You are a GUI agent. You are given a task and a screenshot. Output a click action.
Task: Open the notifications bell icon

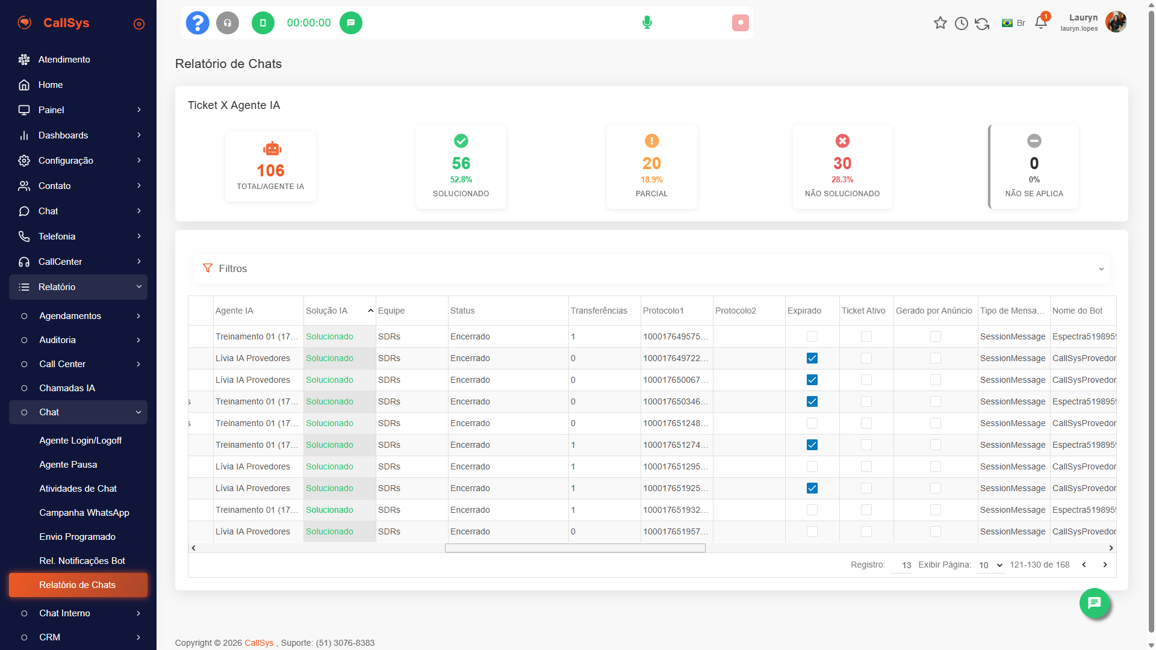[x=1041, y=23]
